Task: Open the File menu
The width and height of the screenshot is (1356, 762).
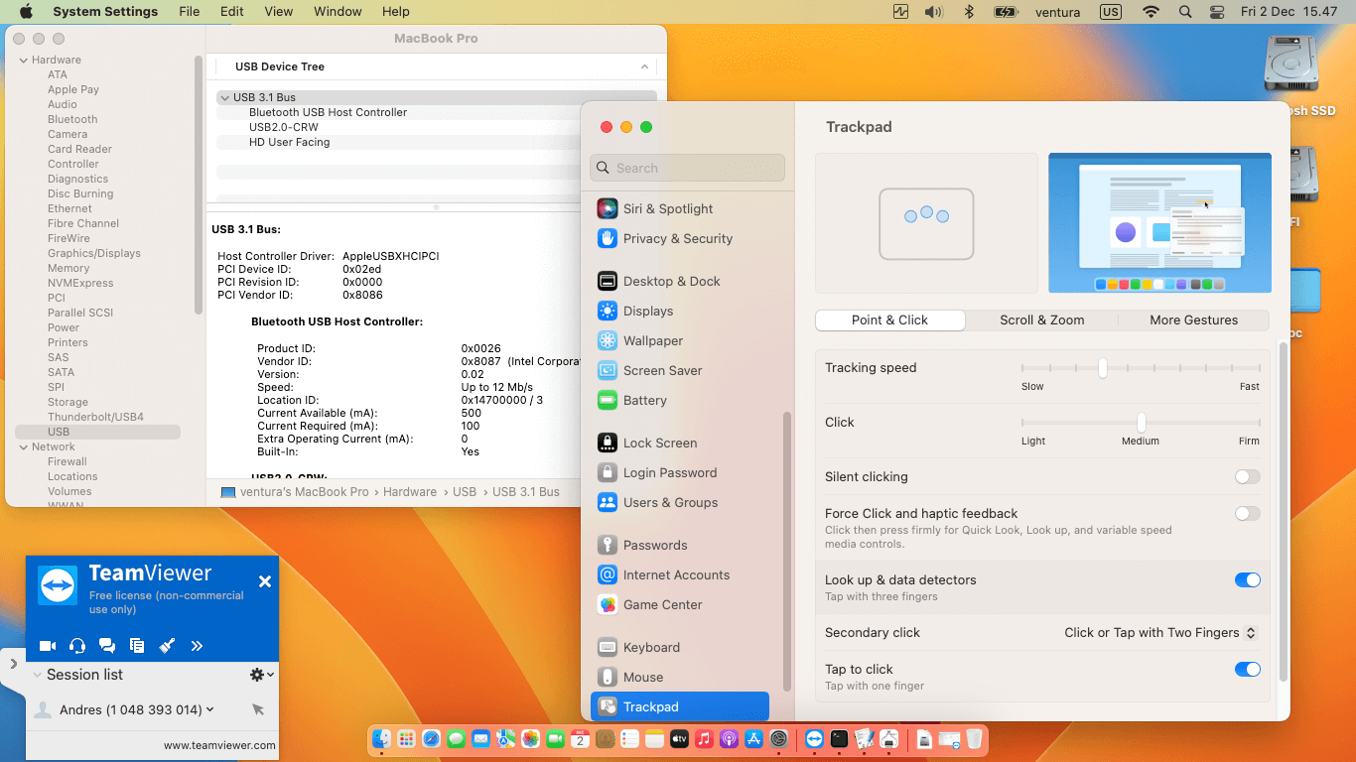Action: coord(190,12)
